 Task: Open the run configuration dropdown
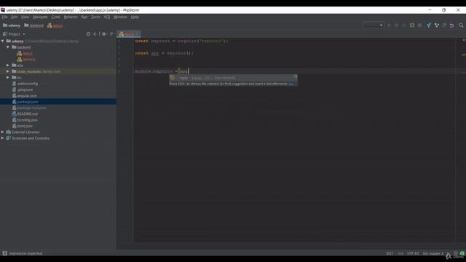[374, 25]
